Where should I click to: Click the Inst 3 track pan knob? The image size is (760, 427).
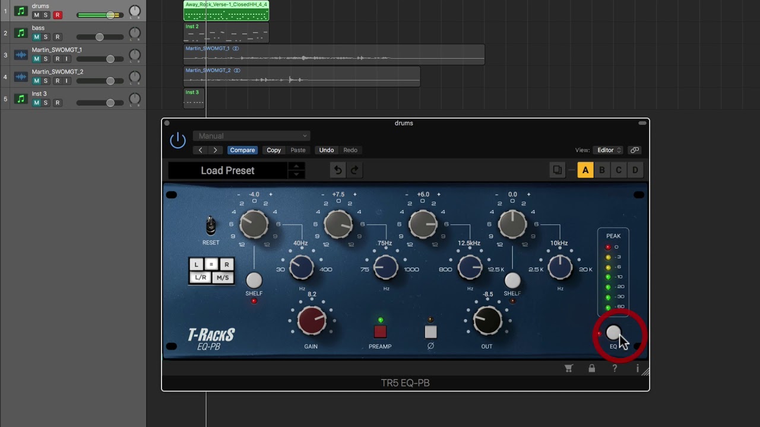pos(135,98)
